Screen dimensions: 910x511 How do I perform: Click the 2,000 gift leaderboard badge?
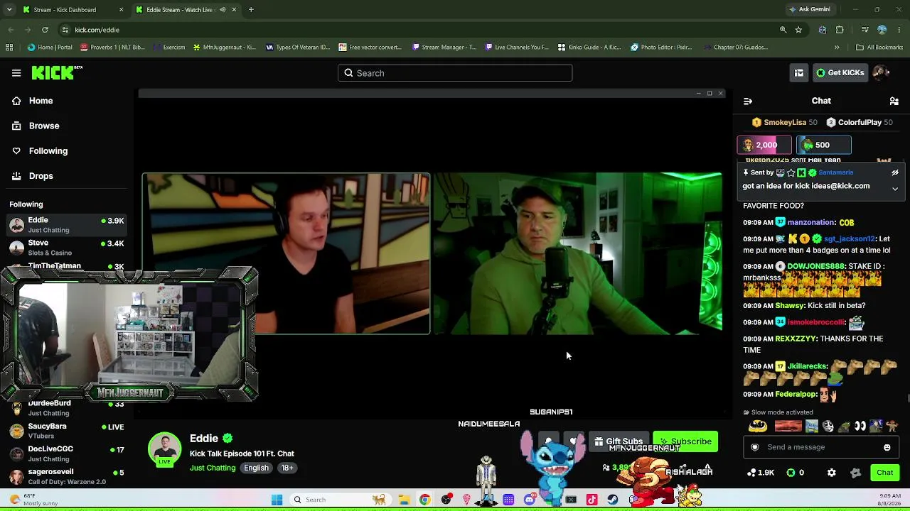tap(764, 145)
